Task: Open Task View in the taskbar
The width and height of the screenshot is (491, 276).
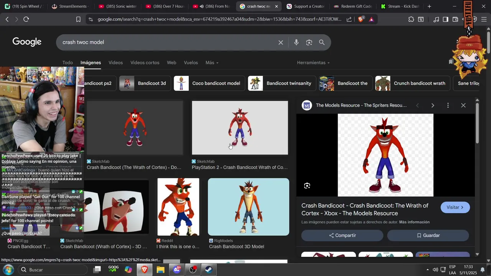Action: point(97,269)
